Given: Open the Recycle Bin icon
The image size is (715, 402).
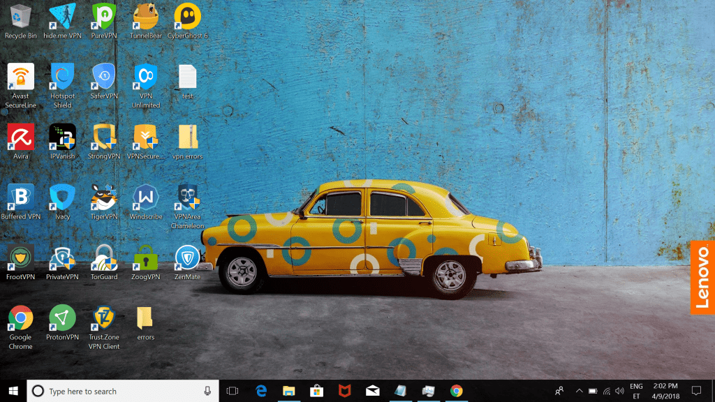Looking at the screenshot, I should [20, 22].
